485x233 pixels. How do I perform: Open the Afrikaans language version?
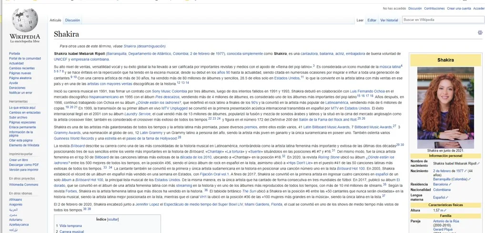[16, 200]
